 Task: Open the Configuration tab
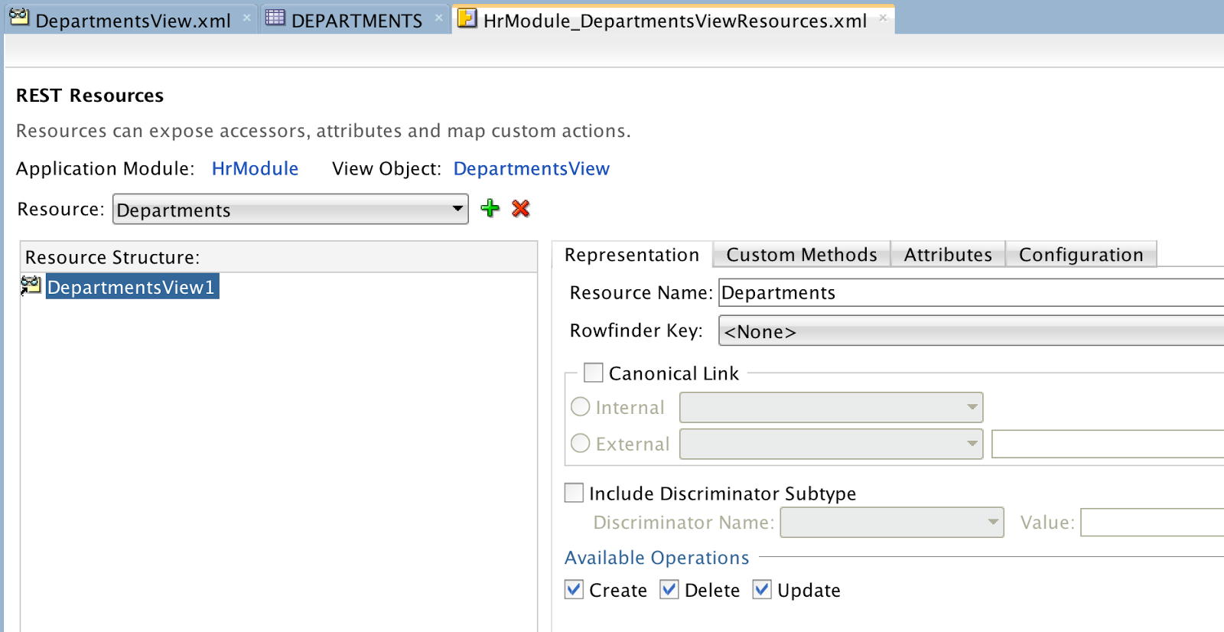[x=1081, y=255]
